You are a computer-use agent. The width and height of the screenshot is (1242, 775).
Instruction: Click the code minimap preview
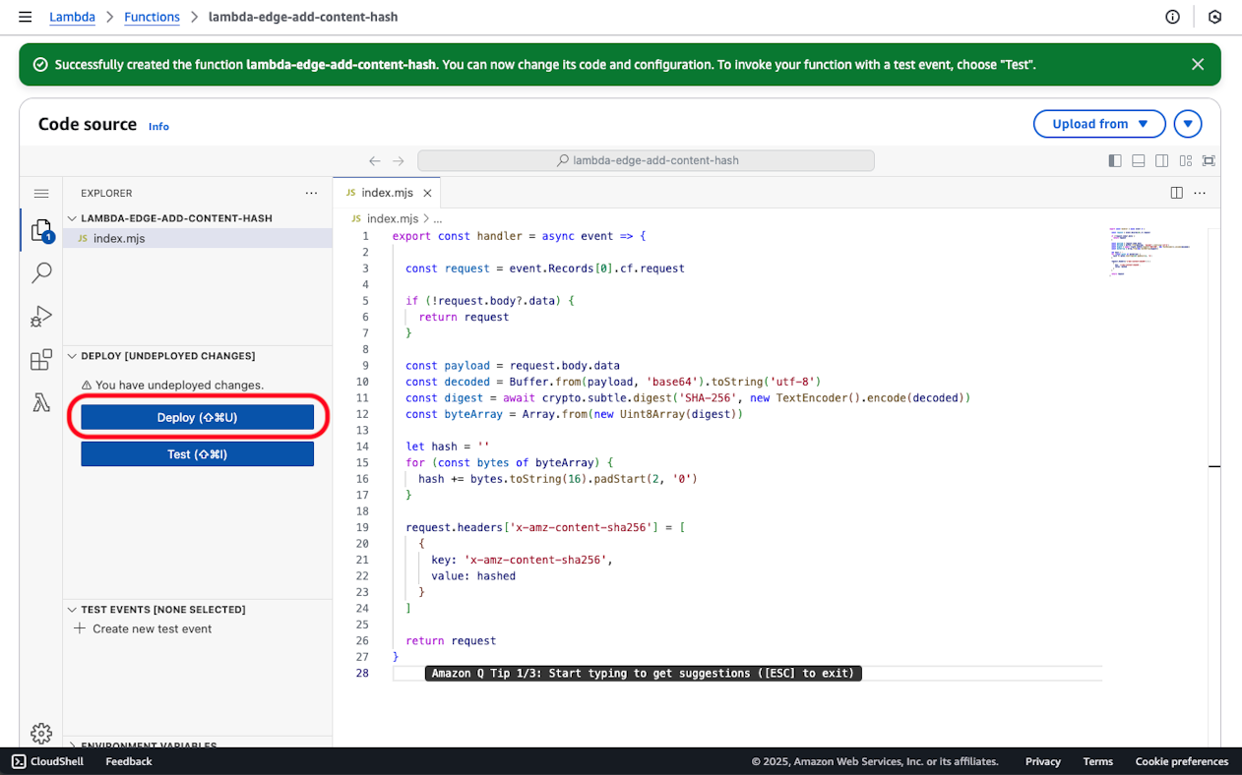pyautogui.click(x=1149, y=252)
